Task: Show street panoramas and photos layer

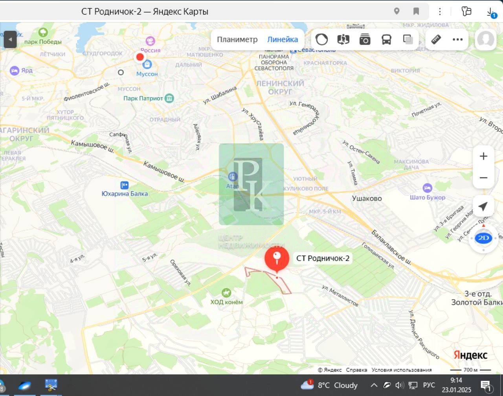Action: 365,39
